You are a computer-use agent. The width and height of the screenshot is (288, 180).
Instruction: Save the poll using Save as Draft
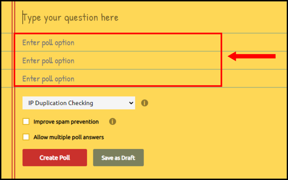118,158
